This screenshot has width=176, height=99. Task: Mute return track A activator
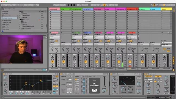pos(142,62)
